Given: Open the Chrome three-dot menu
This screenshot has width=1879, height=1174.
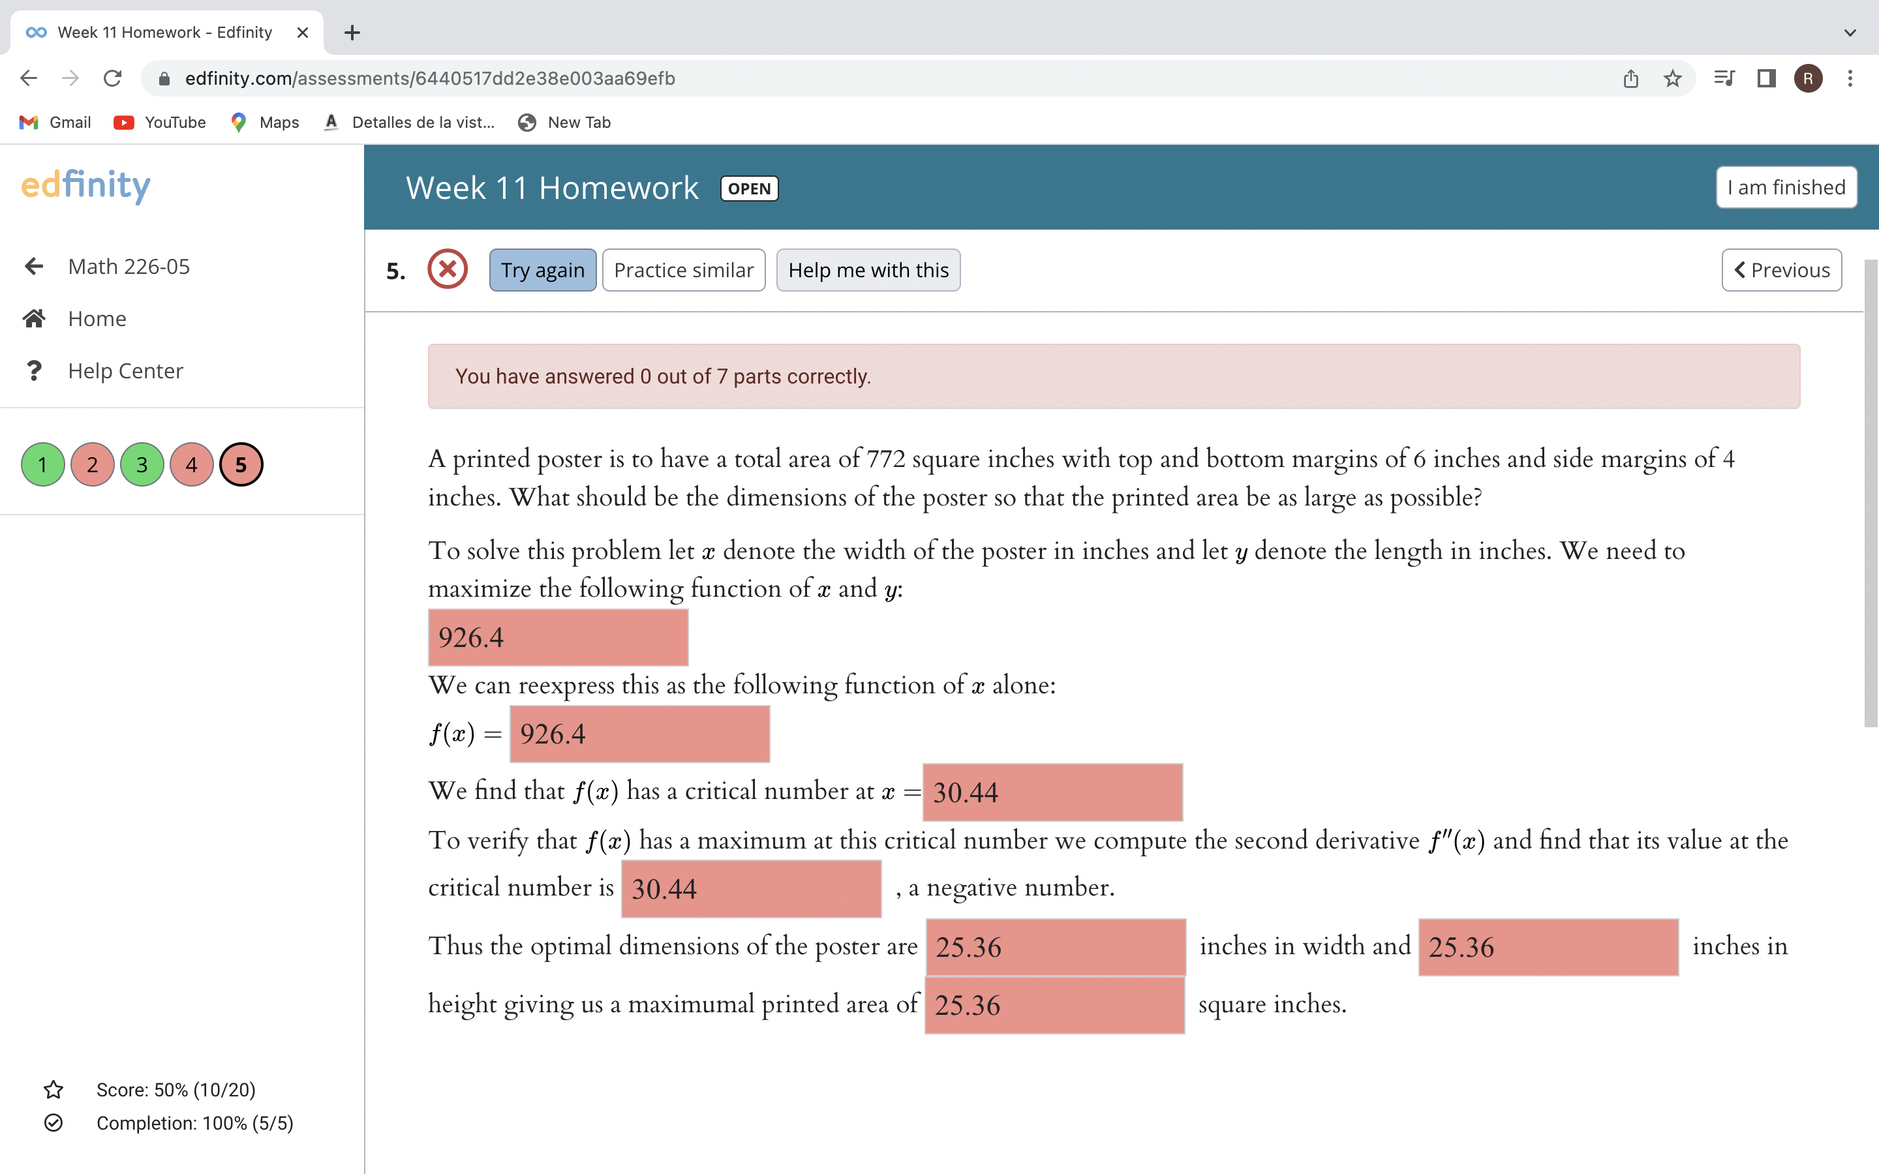Looking at the screenshot, I should click(x=1850, y=78).
